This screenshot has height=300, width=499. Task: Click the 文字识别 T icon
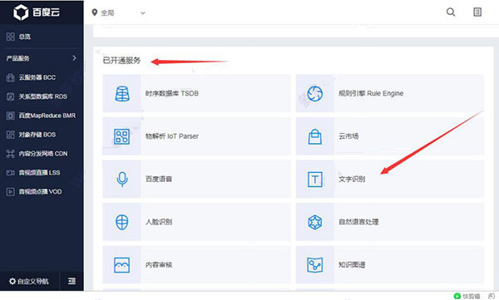tap(314, 180)
